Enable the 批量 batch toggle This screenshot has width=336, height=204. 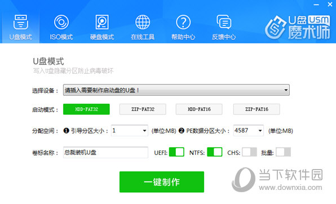(x=283, y=152)
